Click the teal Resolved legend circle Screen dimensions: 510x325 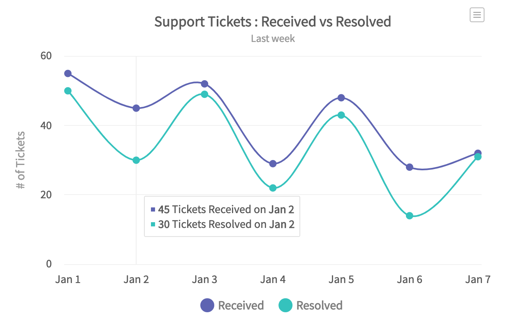pyautogui.click(x=285, y=305)
